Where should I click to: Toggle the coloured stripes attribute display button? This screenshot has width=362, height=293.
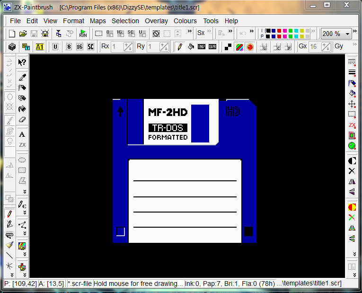point(239,47)
